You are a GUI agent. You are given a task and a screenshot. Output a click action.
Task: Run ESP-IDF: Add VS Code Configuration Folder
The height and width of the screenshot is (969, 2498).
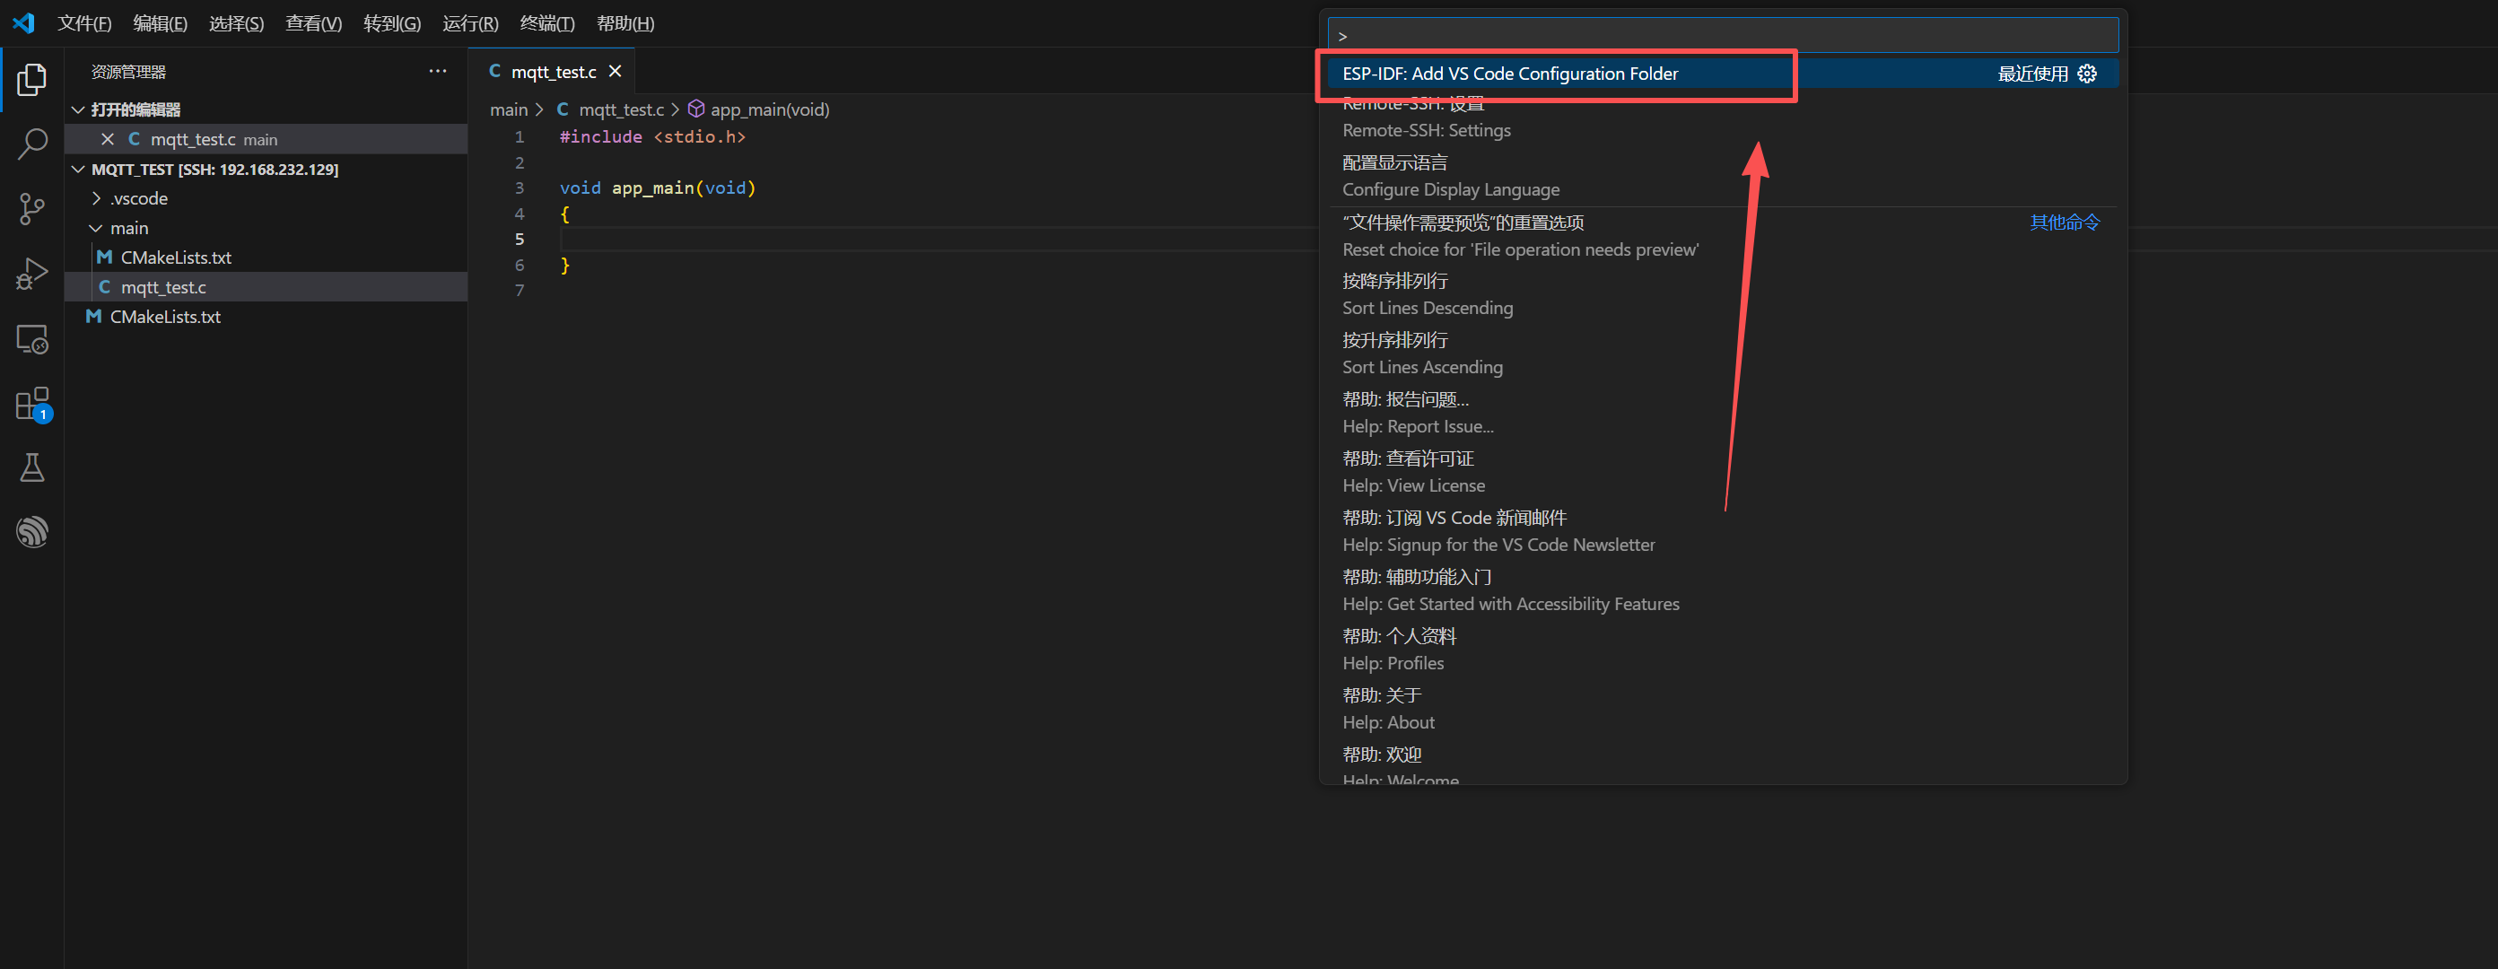point(1510,74)
